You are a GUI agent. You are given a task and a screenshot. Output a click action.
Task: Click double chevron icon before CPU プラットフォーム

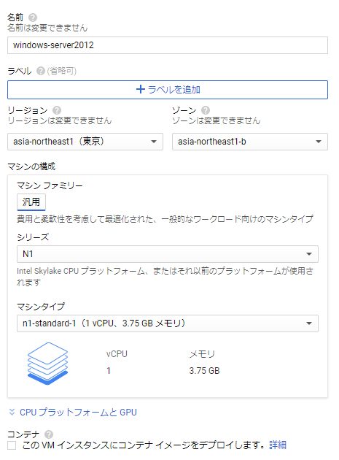(12, 412)
